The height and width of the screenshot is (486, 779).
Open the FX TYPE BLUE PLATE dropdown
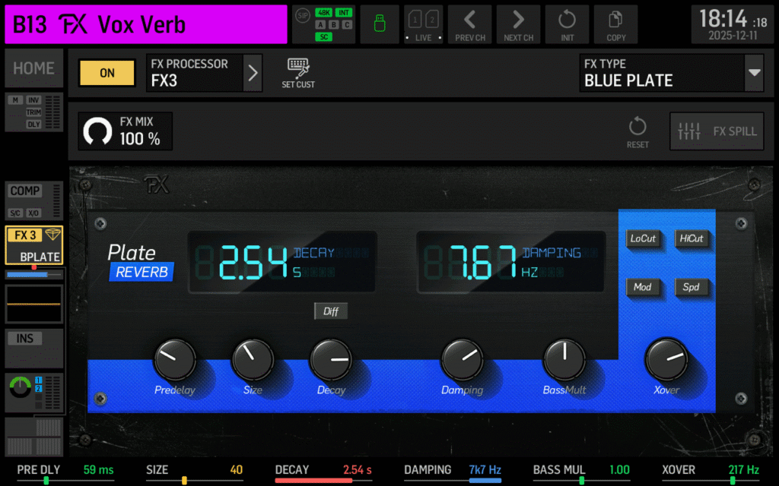click(671, 74)
